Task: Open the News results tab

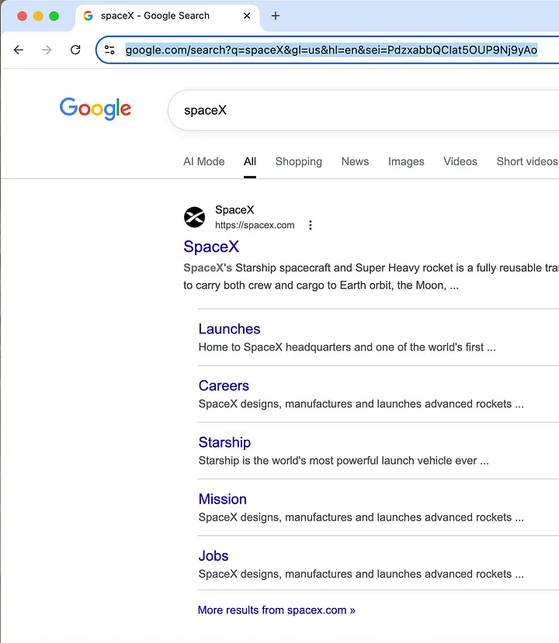Action: point(355,161)
